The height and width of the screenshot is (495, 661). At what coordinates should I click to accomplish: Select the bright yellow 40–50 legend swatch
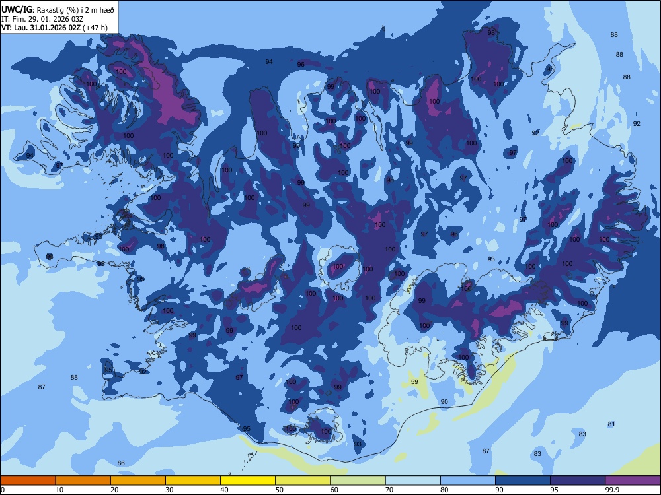(248, 480)
